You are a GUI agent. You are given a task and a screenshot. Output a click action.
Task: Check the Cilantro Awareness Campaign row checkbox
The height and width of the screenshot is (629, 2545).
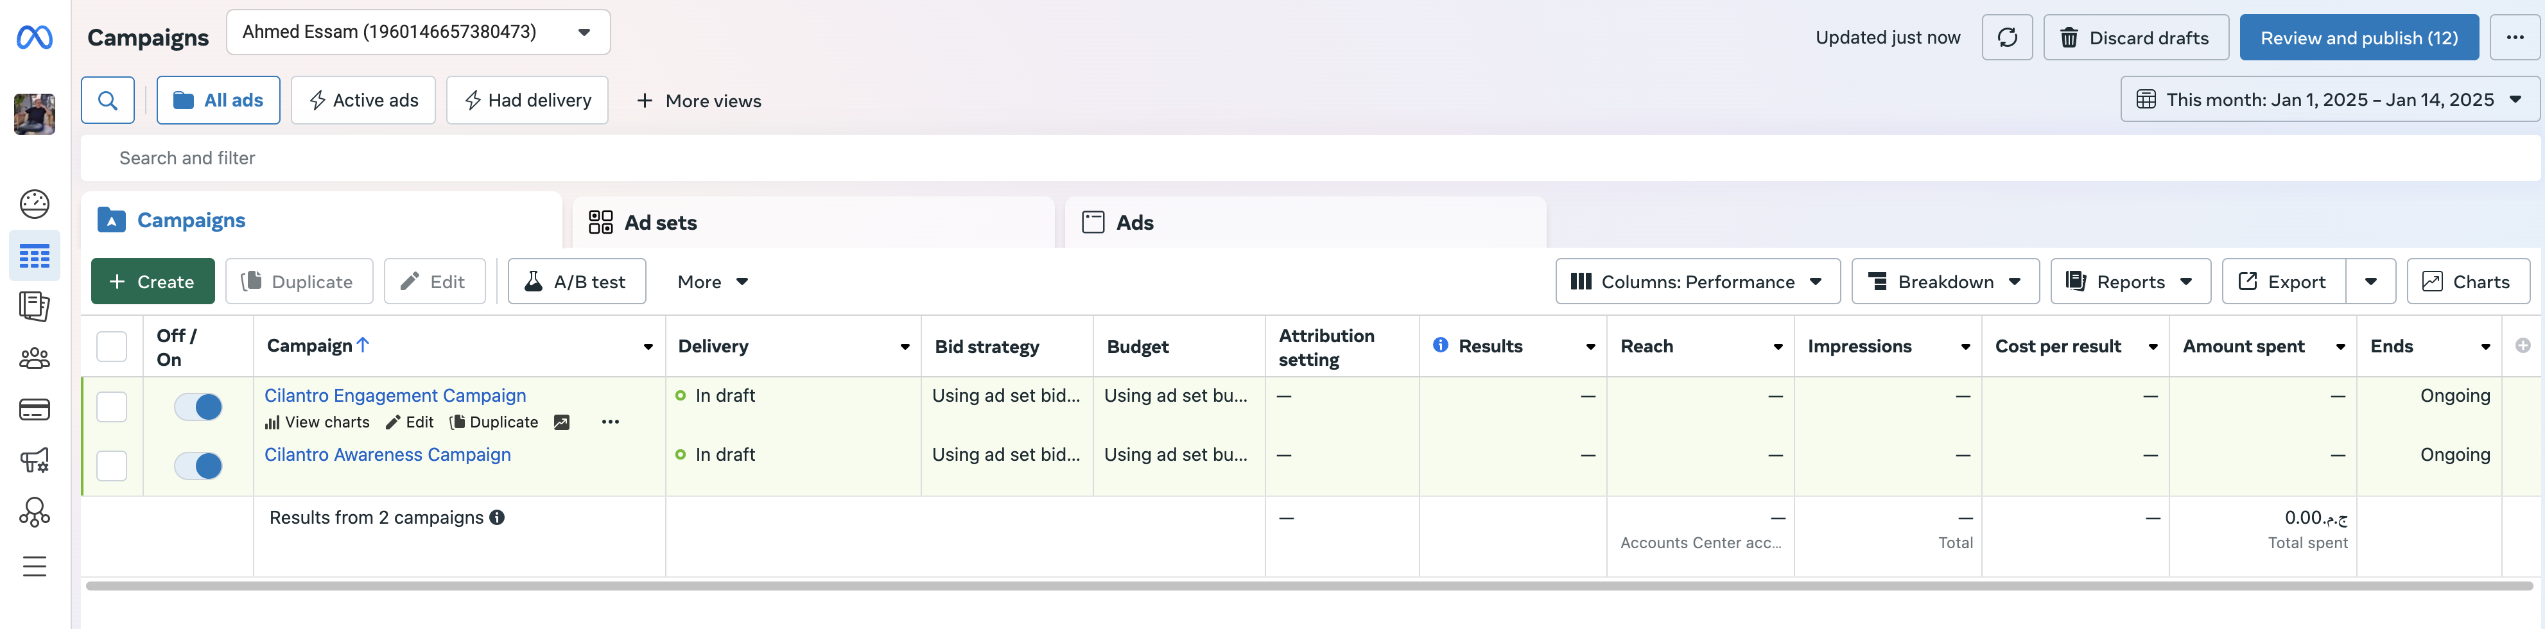click(112, 466)
